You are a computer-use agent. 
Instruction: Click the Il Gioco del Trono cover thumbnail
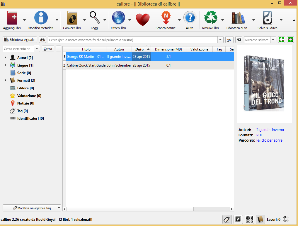pos(264,83)
